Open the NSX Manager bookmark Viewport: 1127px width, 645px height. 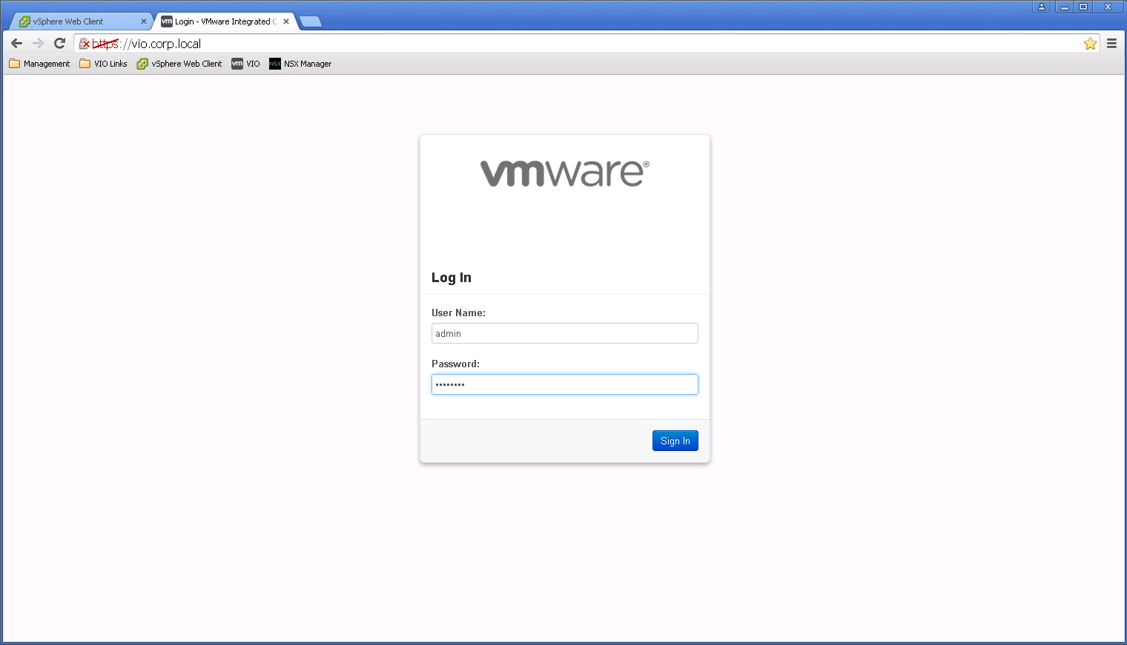tap(300, 64)
